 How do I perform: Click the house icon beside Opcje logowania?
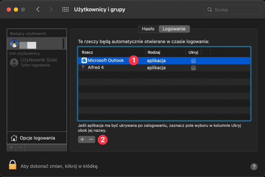14,138
